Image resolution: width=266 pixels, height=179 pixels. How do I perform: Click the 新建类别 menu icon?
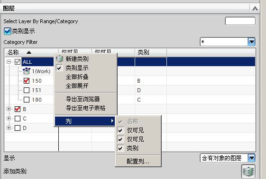point(60,59)
